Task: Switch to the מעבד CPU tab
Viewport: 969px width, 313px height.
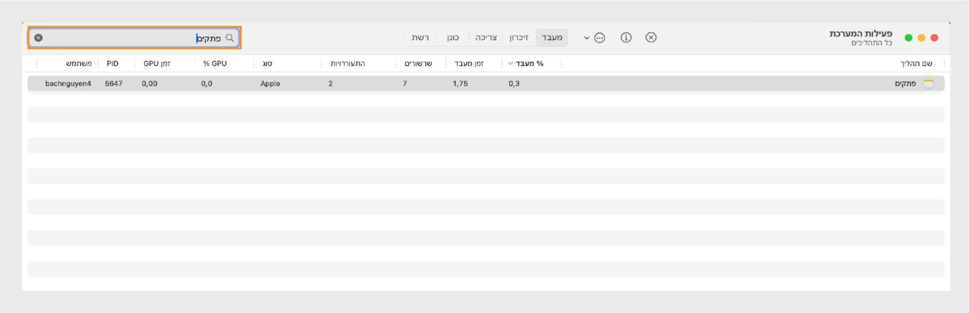Action: pyautogui.click(x=552, y=38)
